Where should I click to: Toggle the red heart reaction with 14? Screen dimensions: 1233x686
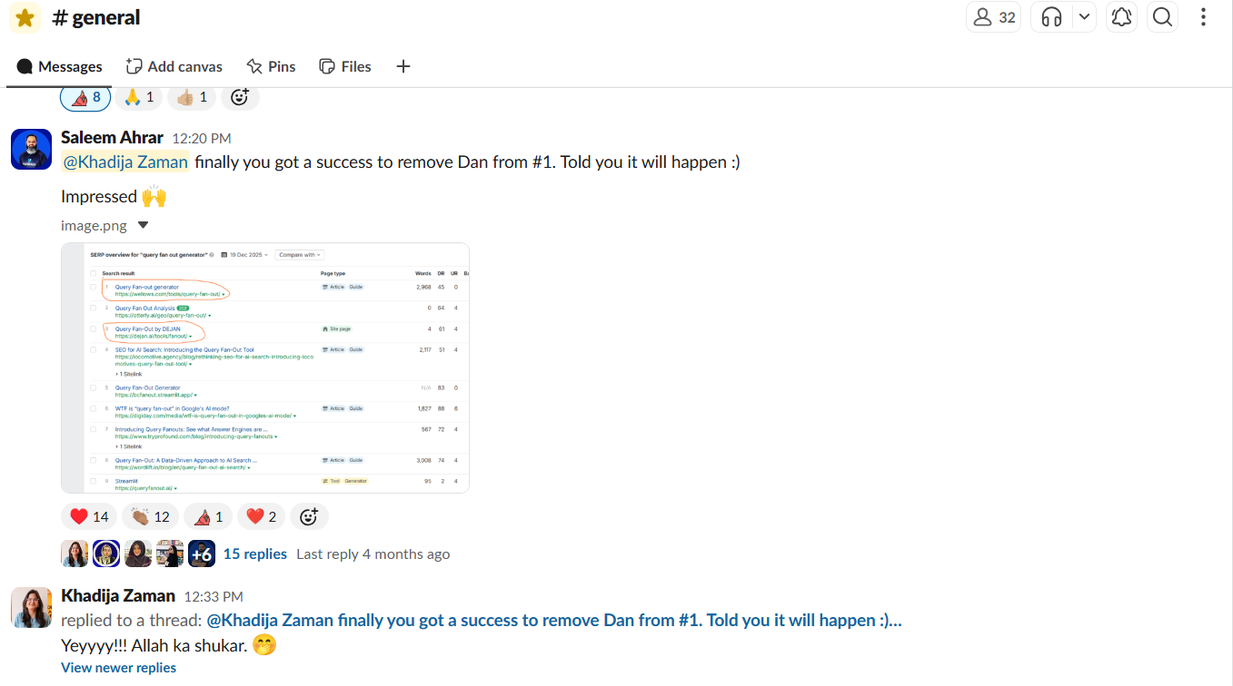[89, 516]
